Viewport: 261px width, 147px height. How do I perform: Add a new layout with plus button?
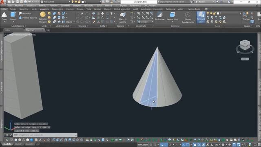point(38,144)
